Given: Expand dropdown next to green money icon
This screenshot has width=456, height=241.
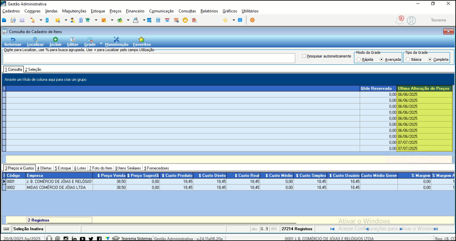Looking at the screenshot, I should pyautogui.click(x=128, y=20).
